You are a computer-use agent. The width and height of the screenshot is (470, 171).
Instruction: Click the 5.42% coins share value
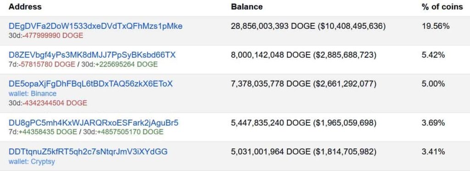pyautogui.click(x=433, y=55)
